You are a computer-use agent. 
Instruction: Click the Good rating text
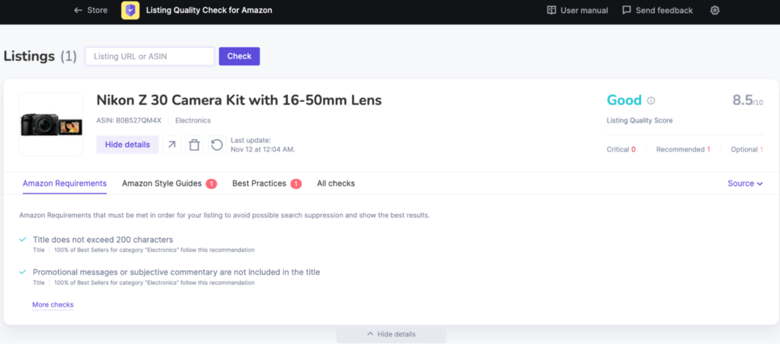(x=625, y=100)
